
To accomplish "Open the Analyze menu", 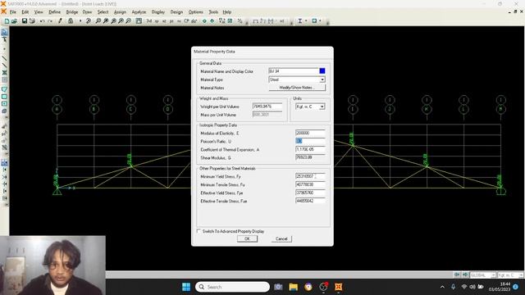I will [139, 11].
